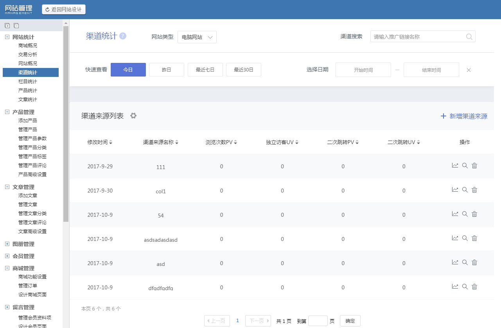
Task: Collapse 文章管理 tree group
Action: point(7,187)
